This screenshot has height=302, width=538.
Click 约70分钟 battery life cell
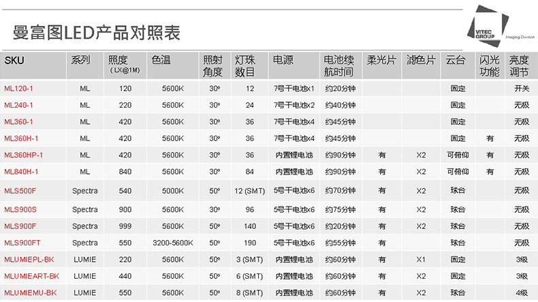pos(341,191)
